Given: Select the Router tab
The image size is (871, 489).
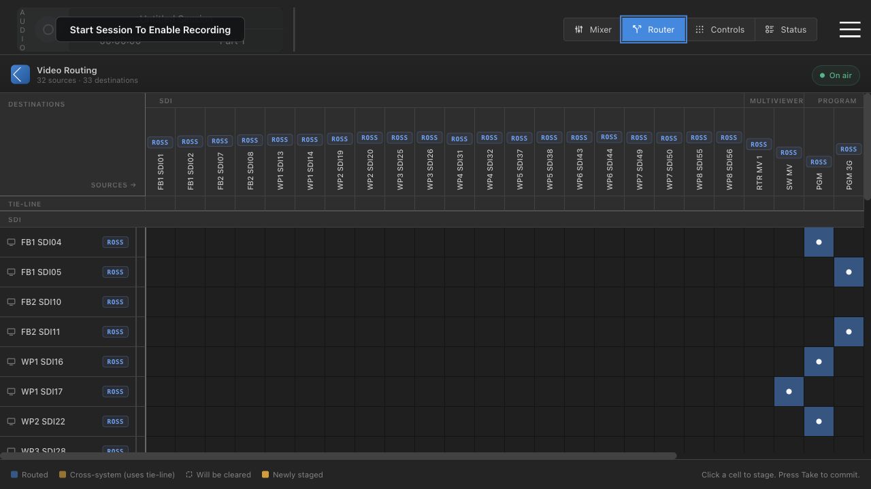Looking at the screenshot, I should [653, 29].
